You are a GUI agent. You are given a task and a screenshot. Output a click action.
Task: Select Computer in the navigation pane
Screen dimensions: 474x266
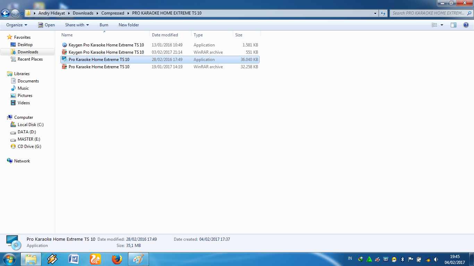pos(24,117)
